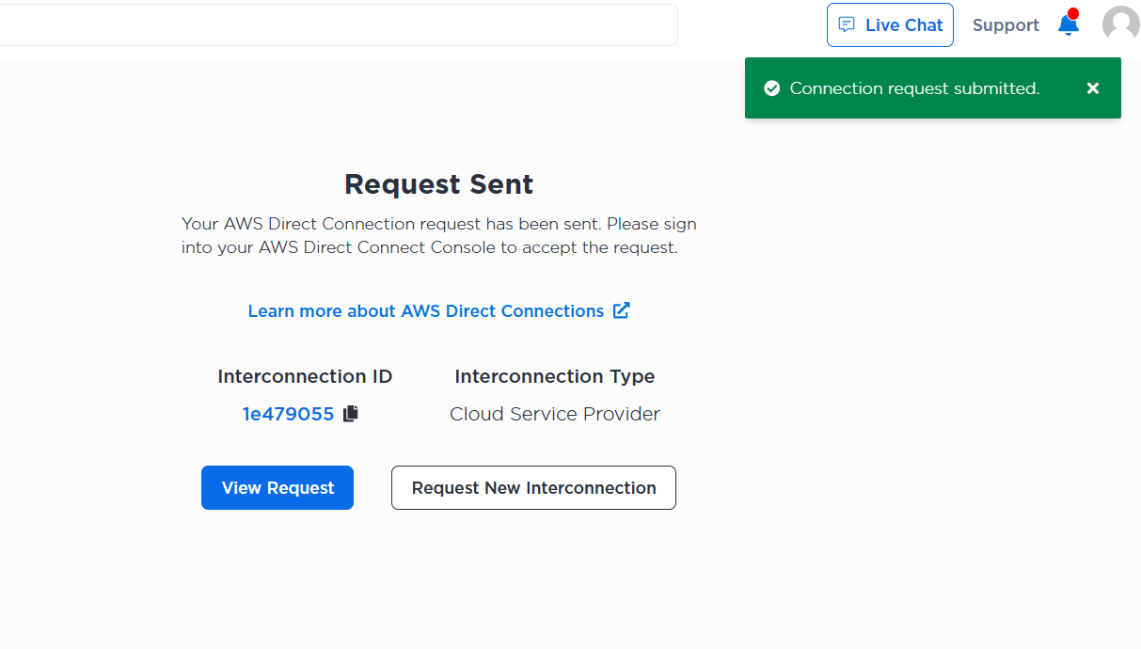This screenshot has width=1141, height=649.
Task: Dismiss the Connection request submitted notification
Action: [x=1093, y=87]
